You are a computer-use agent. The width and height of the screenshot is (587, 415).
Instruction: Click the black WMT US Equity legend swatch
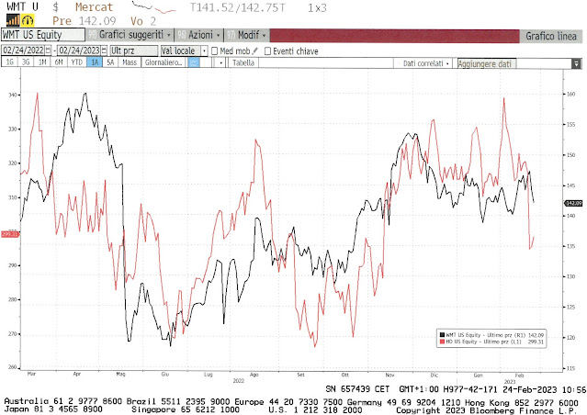[x=442, y=335]
